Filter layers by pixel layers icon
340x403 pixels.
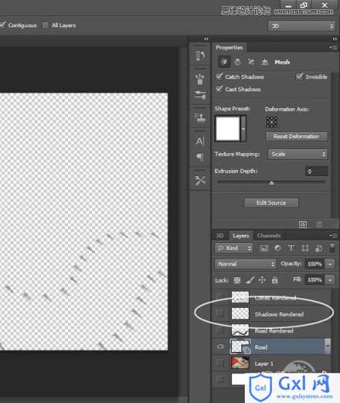point(264,248)
